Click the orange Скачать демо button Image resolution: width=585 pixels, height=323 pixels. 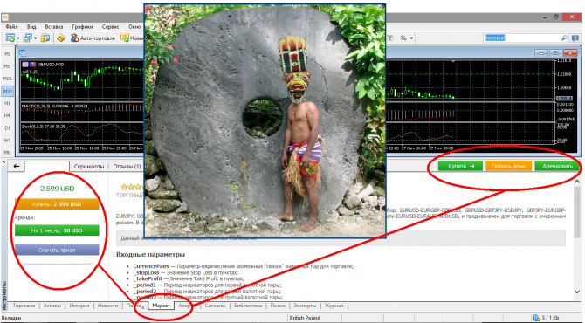point(508,167)
